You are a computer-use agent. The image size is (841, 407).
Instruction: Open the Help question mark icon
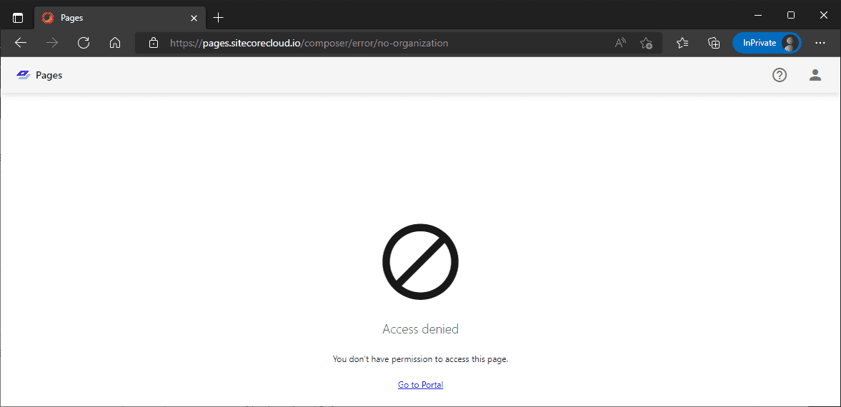point(780,75)
